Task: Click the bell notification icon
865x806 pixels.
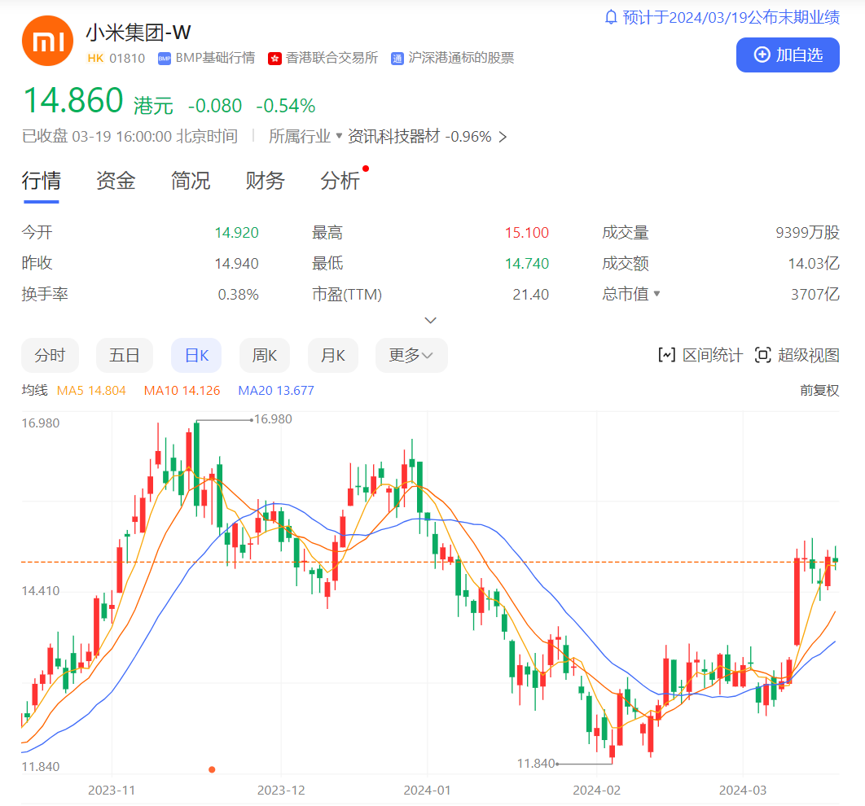Action: (x=611, y=17)
